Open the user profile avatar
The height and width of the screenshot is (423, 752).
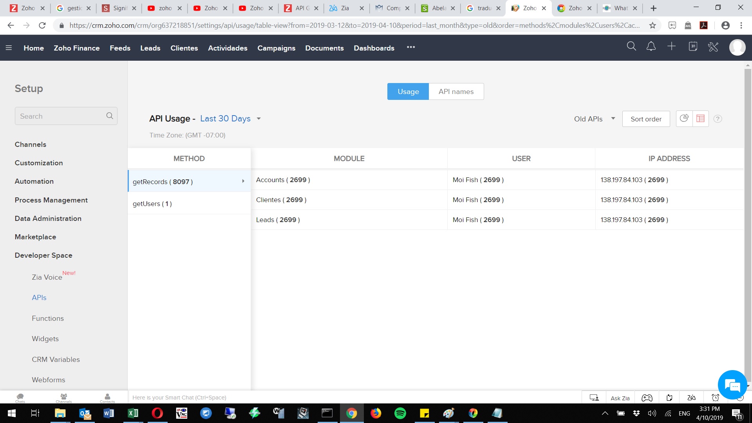pos(737,47)
